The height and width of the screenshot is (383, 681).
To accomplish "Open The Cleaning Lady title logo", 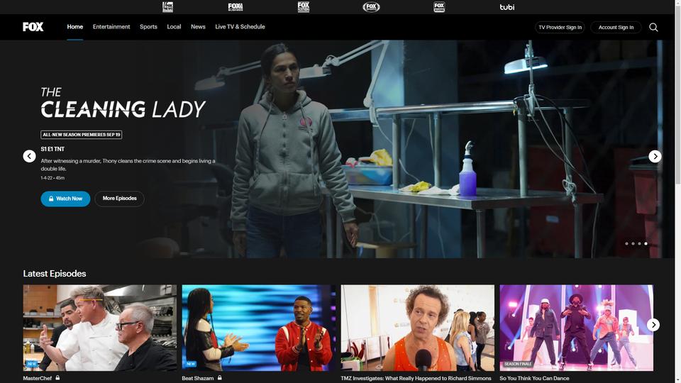I will pos(123,102).
